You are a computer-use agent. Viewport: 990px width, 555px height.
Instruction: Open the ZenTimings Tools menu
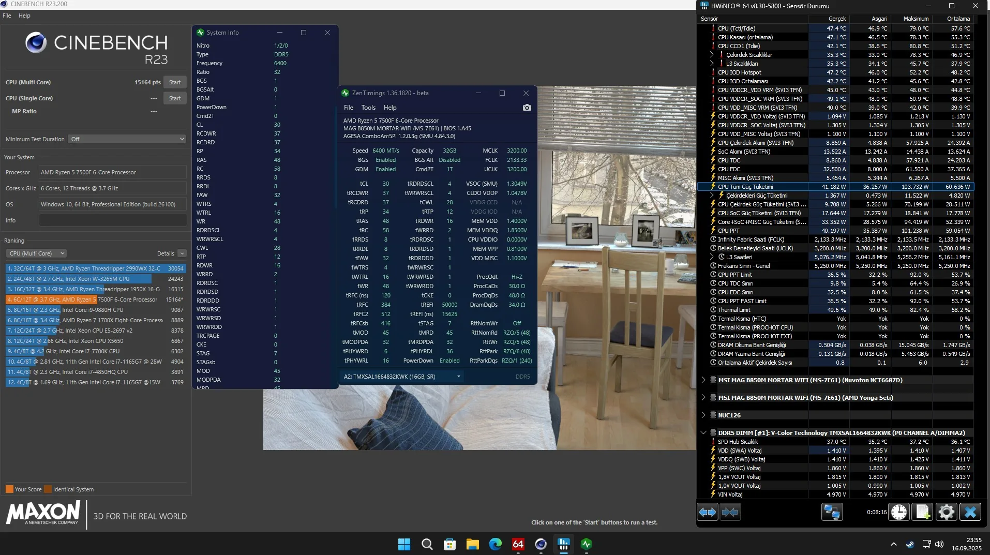368,108
